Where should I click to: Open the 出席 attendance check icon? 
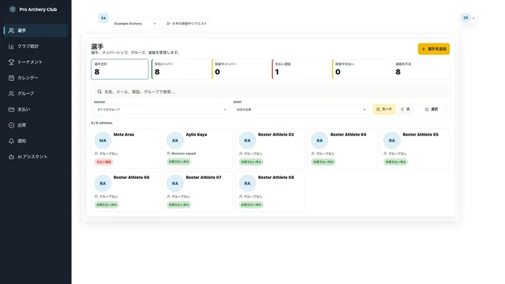point(11,126)
